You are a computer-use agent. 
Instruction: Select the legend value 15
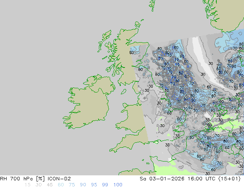(27, 185)
